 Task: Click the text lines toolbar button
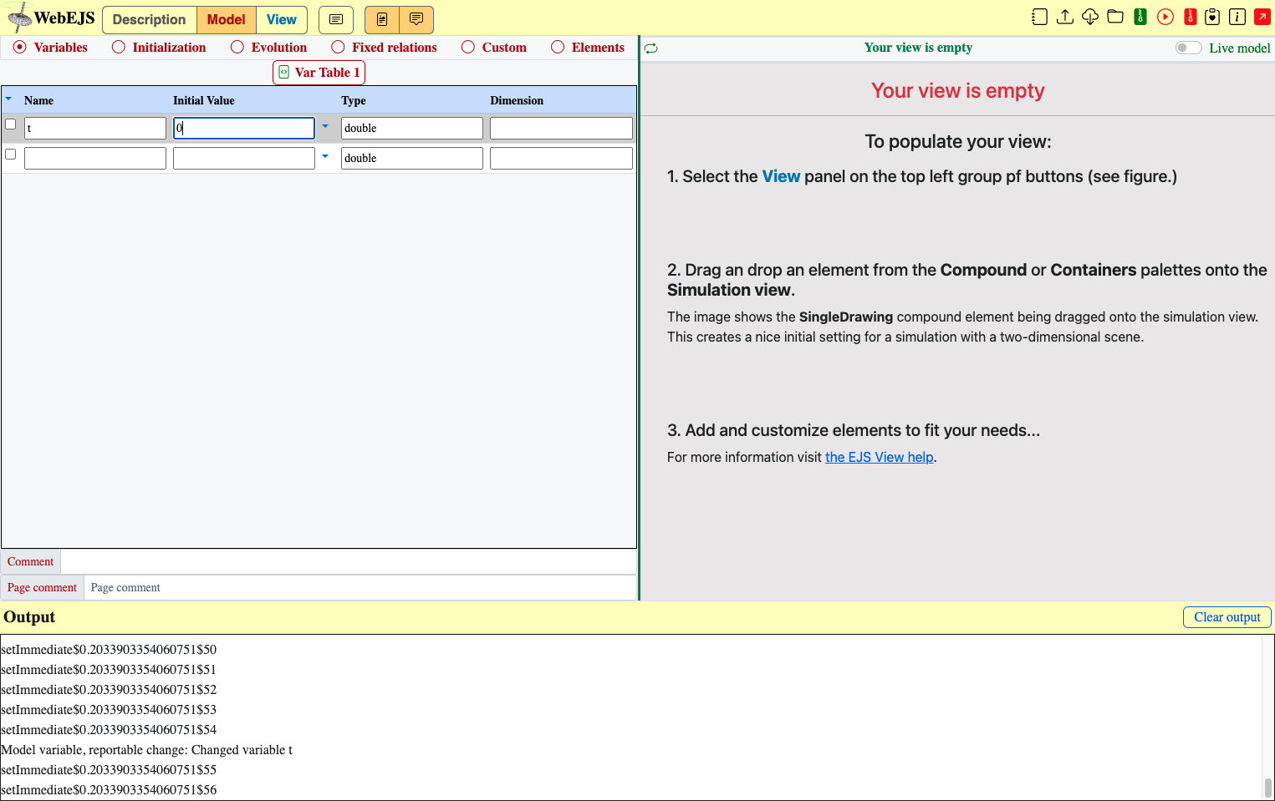pos(336,19)
